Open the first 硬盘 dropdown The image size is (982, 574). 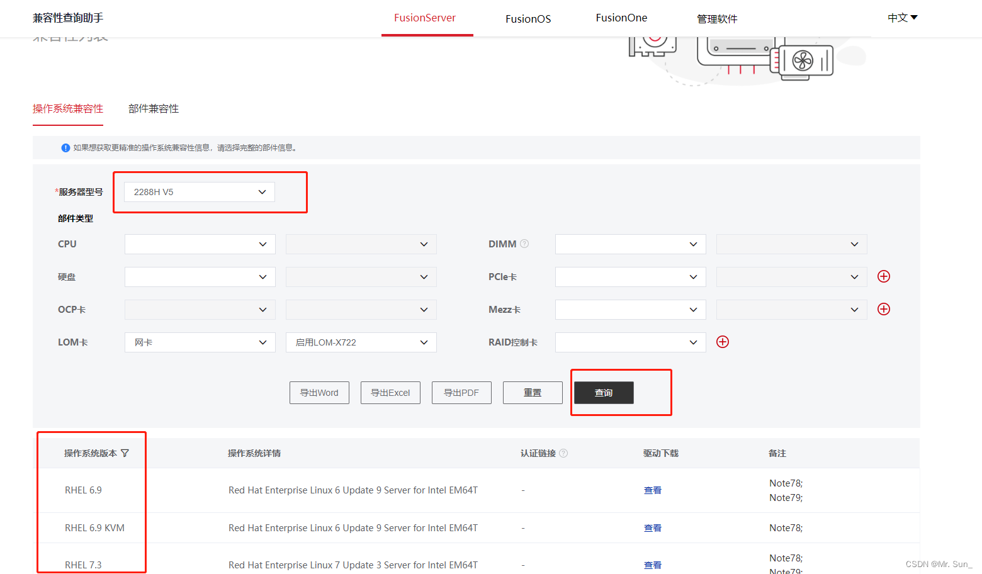coord(200,277)
